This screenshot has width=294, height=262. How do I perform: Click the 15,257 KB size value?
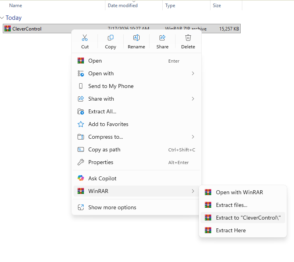[x=229, y=29]
